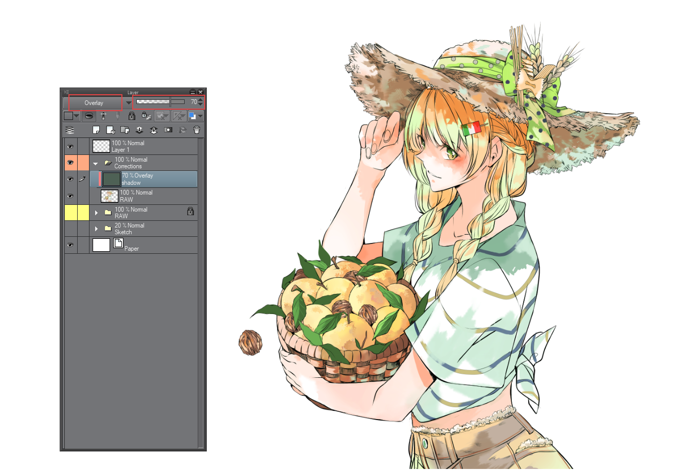Screen dimensions: 679x470
Task: Click the Sketch folder icon
Action: (x=108, y=228)
